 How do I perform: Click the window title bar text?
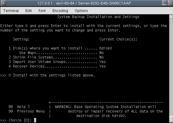[84, 3]
